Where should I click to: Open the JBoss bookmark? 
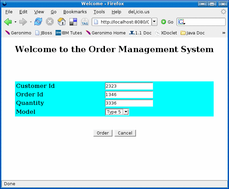(x=44, y=33)
